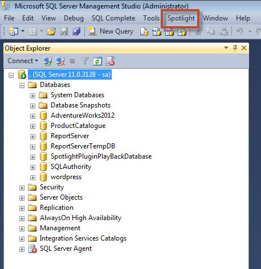Click the Database Engine Query icon
The width and height of the screenshot is (261, 269).
(144, 32)
